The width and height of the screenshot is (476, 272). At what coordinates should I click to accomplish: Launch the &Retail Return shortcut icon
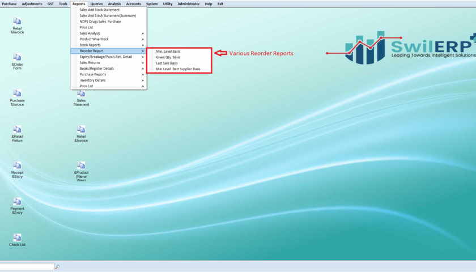(17, 134)
